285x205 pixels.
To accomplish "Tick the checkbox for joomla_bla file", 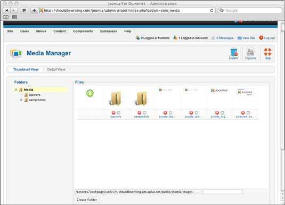I will point(170,113).
